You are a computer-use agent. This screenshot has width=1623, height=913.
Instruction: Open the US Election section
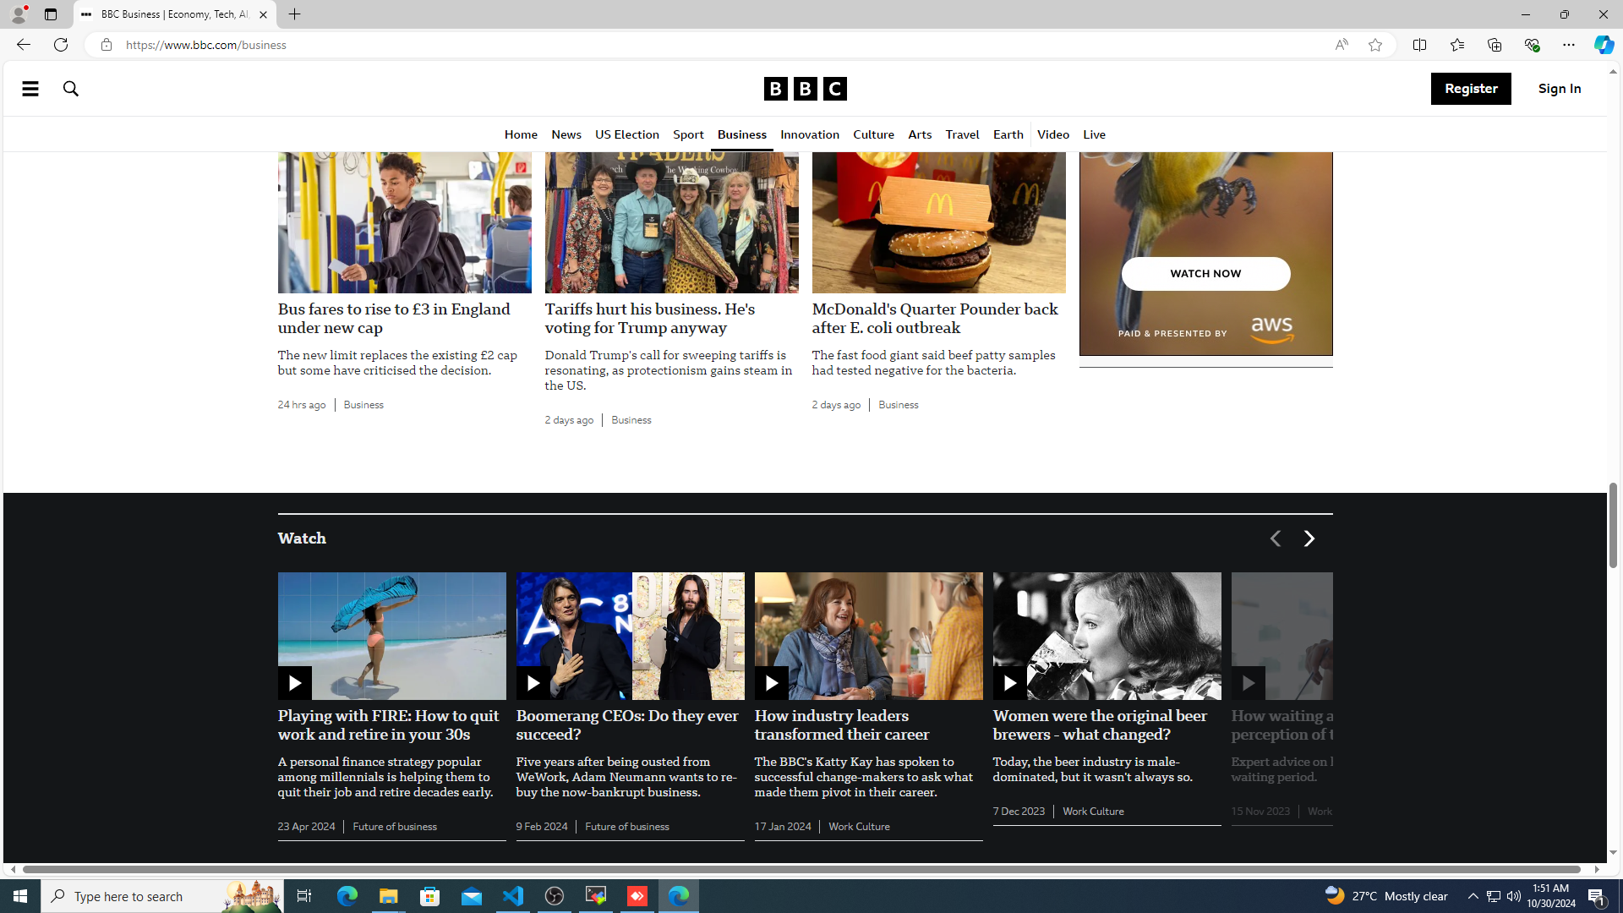[x=627, y=135]
